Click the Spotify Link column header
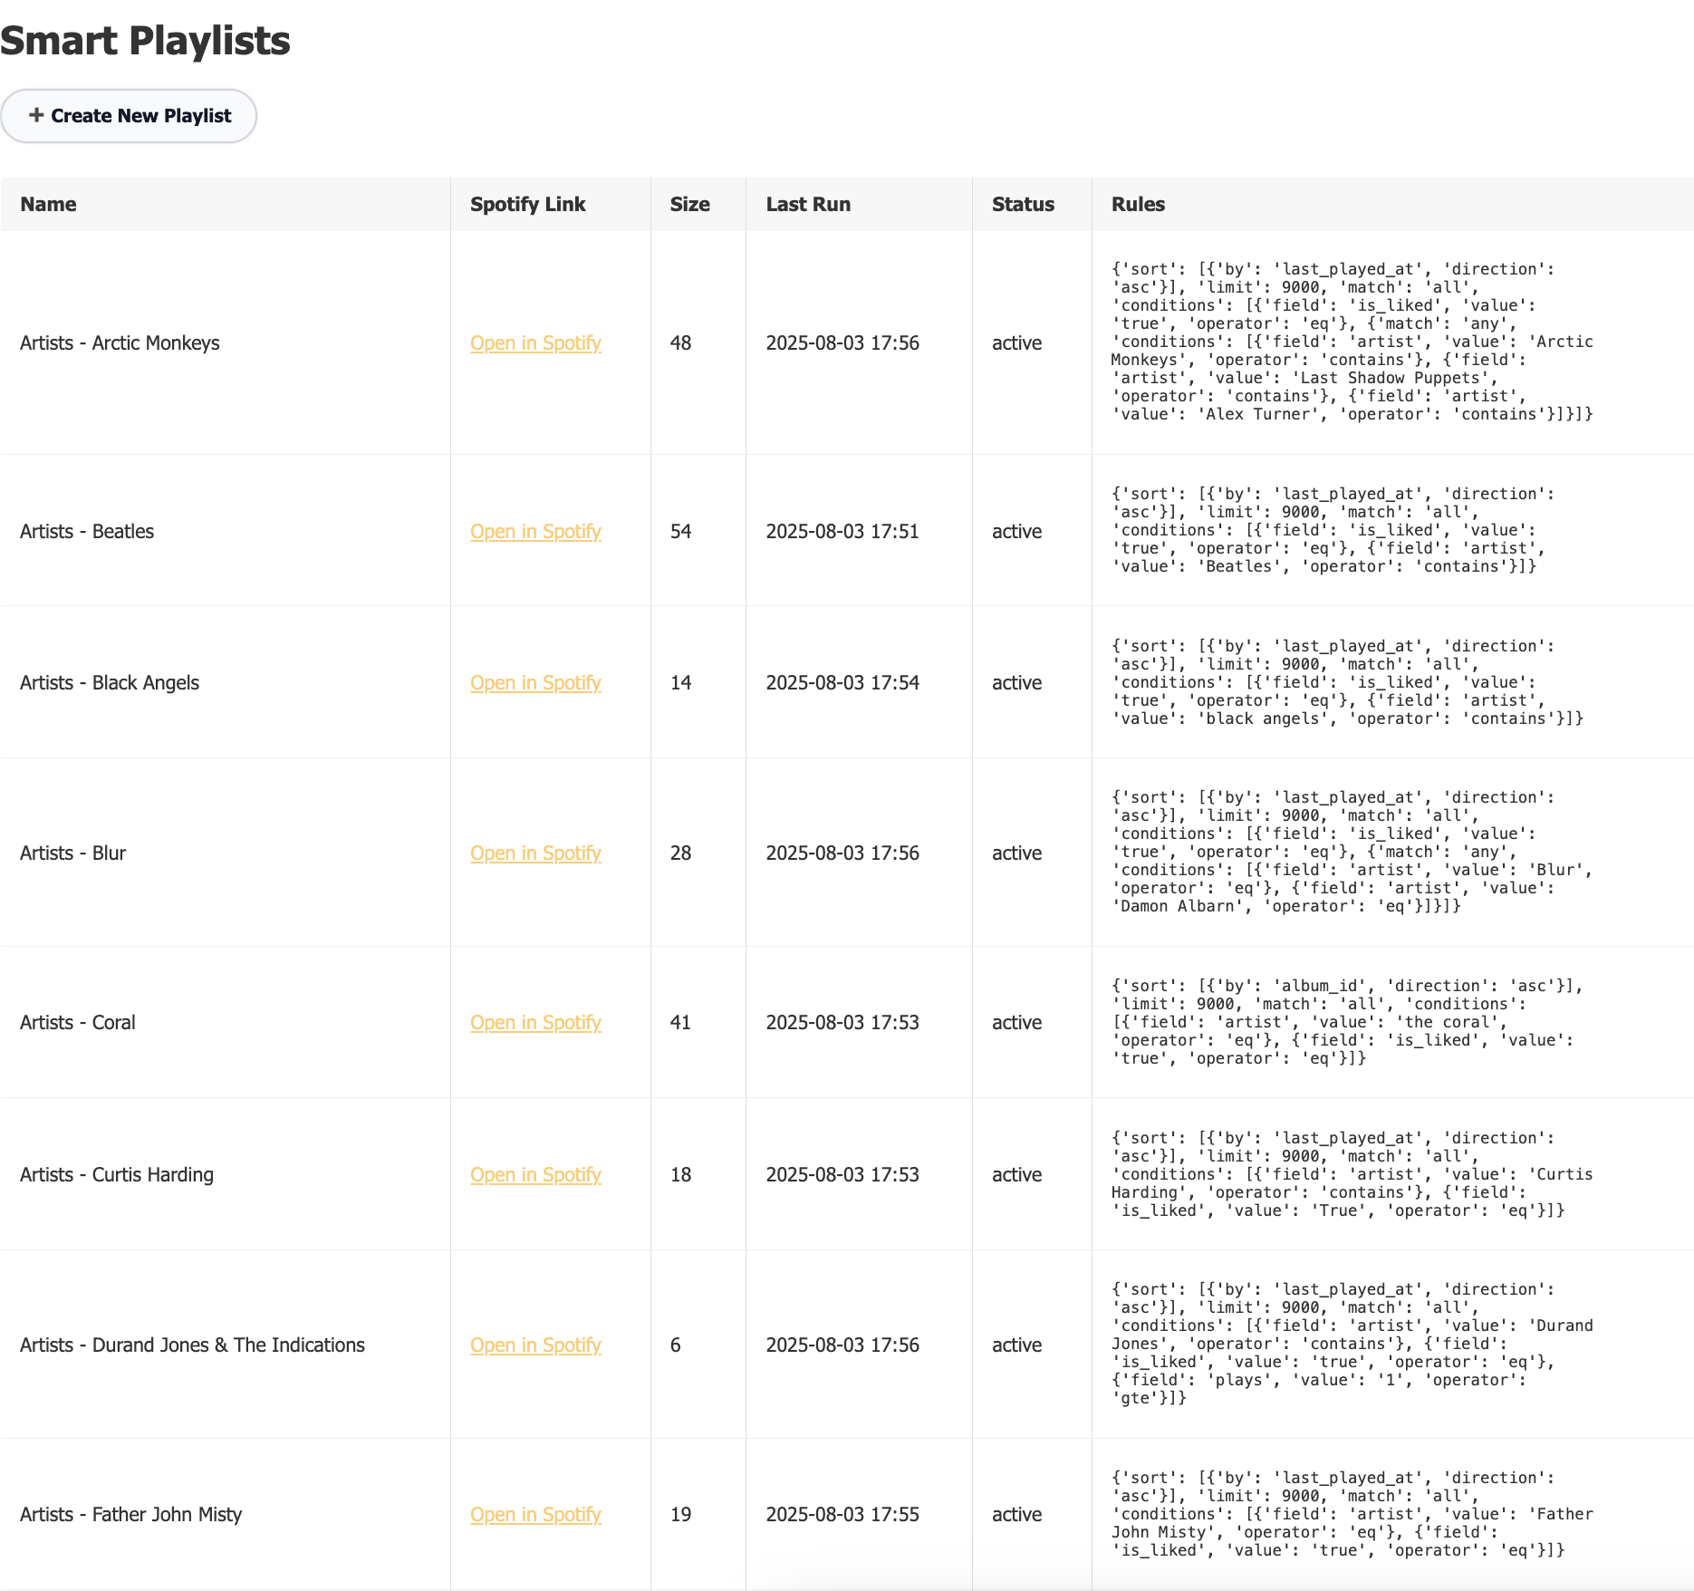 coord(526,204)
